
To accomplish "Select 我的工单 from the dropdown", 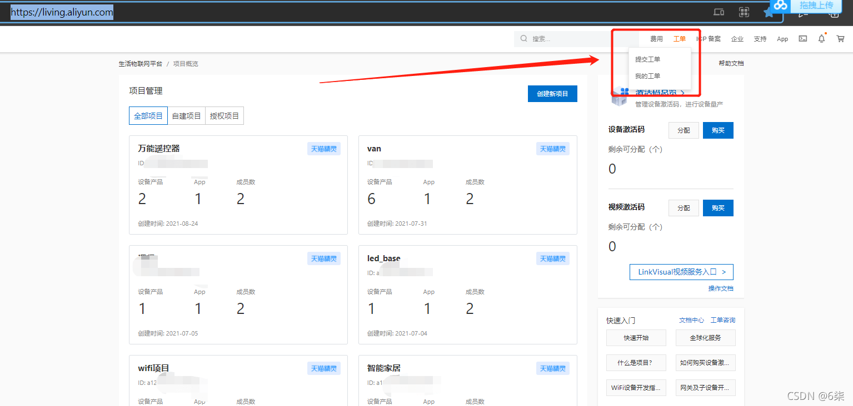I will [x=648, y=76].
